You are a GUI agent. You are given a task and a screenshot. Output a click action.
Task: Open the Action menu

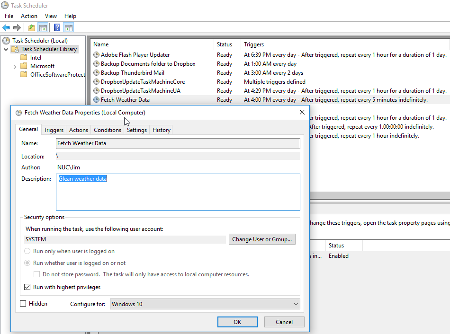point(29,16)
